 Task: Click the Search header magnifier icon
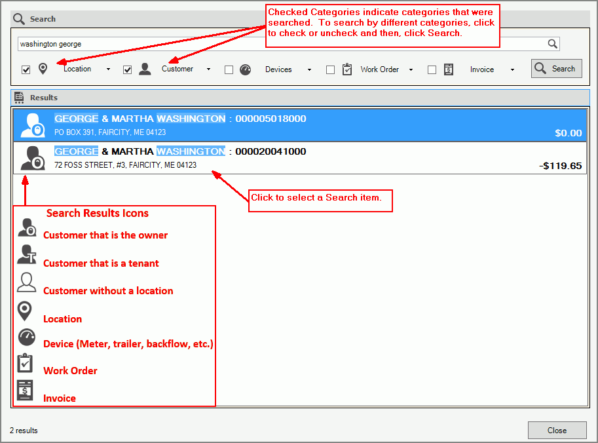tap(19, 19)
